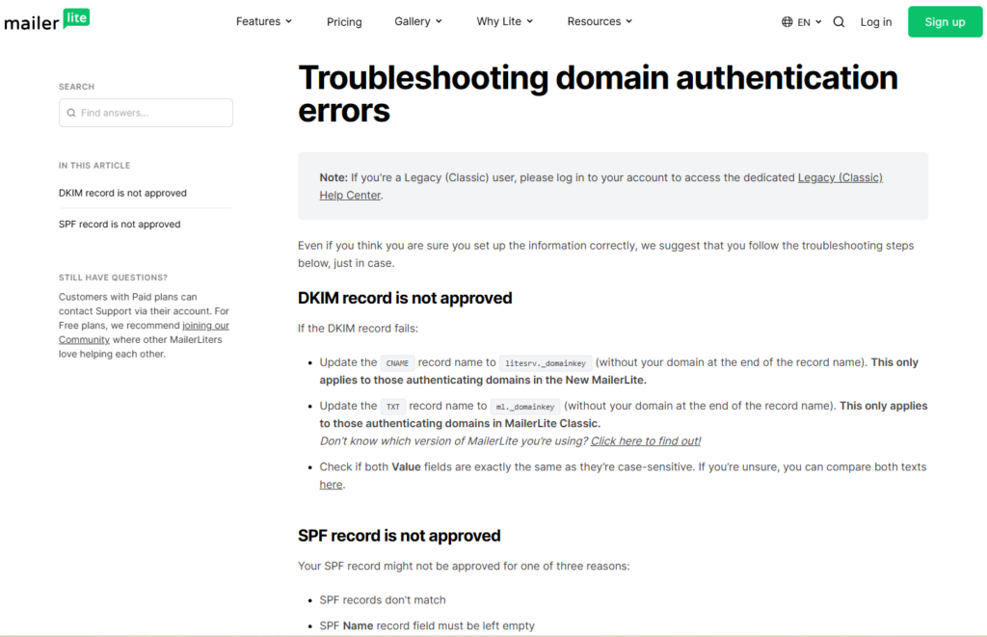Open the joining our Community link

[x=144, y=332]
